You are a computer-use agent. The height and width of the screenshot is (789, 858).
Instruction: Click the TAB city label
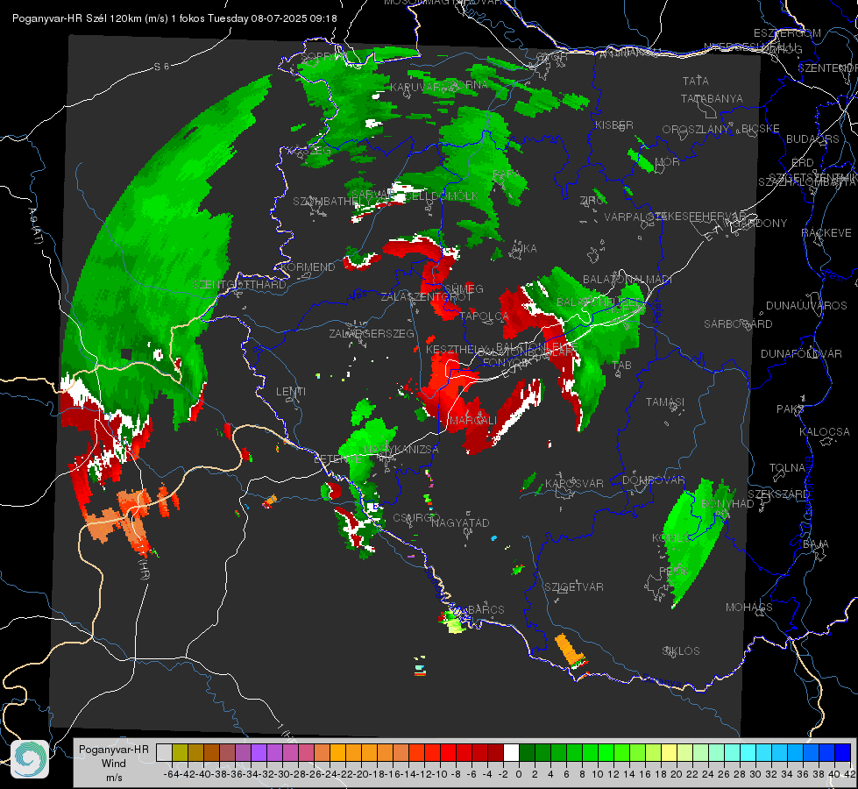tap(621, 366)
